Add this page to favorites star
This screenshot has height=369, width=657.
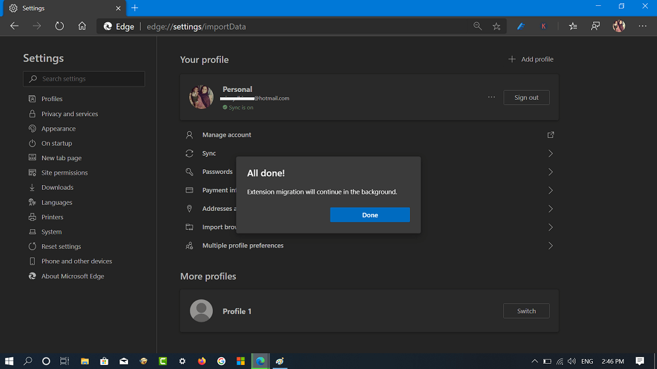[x=497, y=26]
